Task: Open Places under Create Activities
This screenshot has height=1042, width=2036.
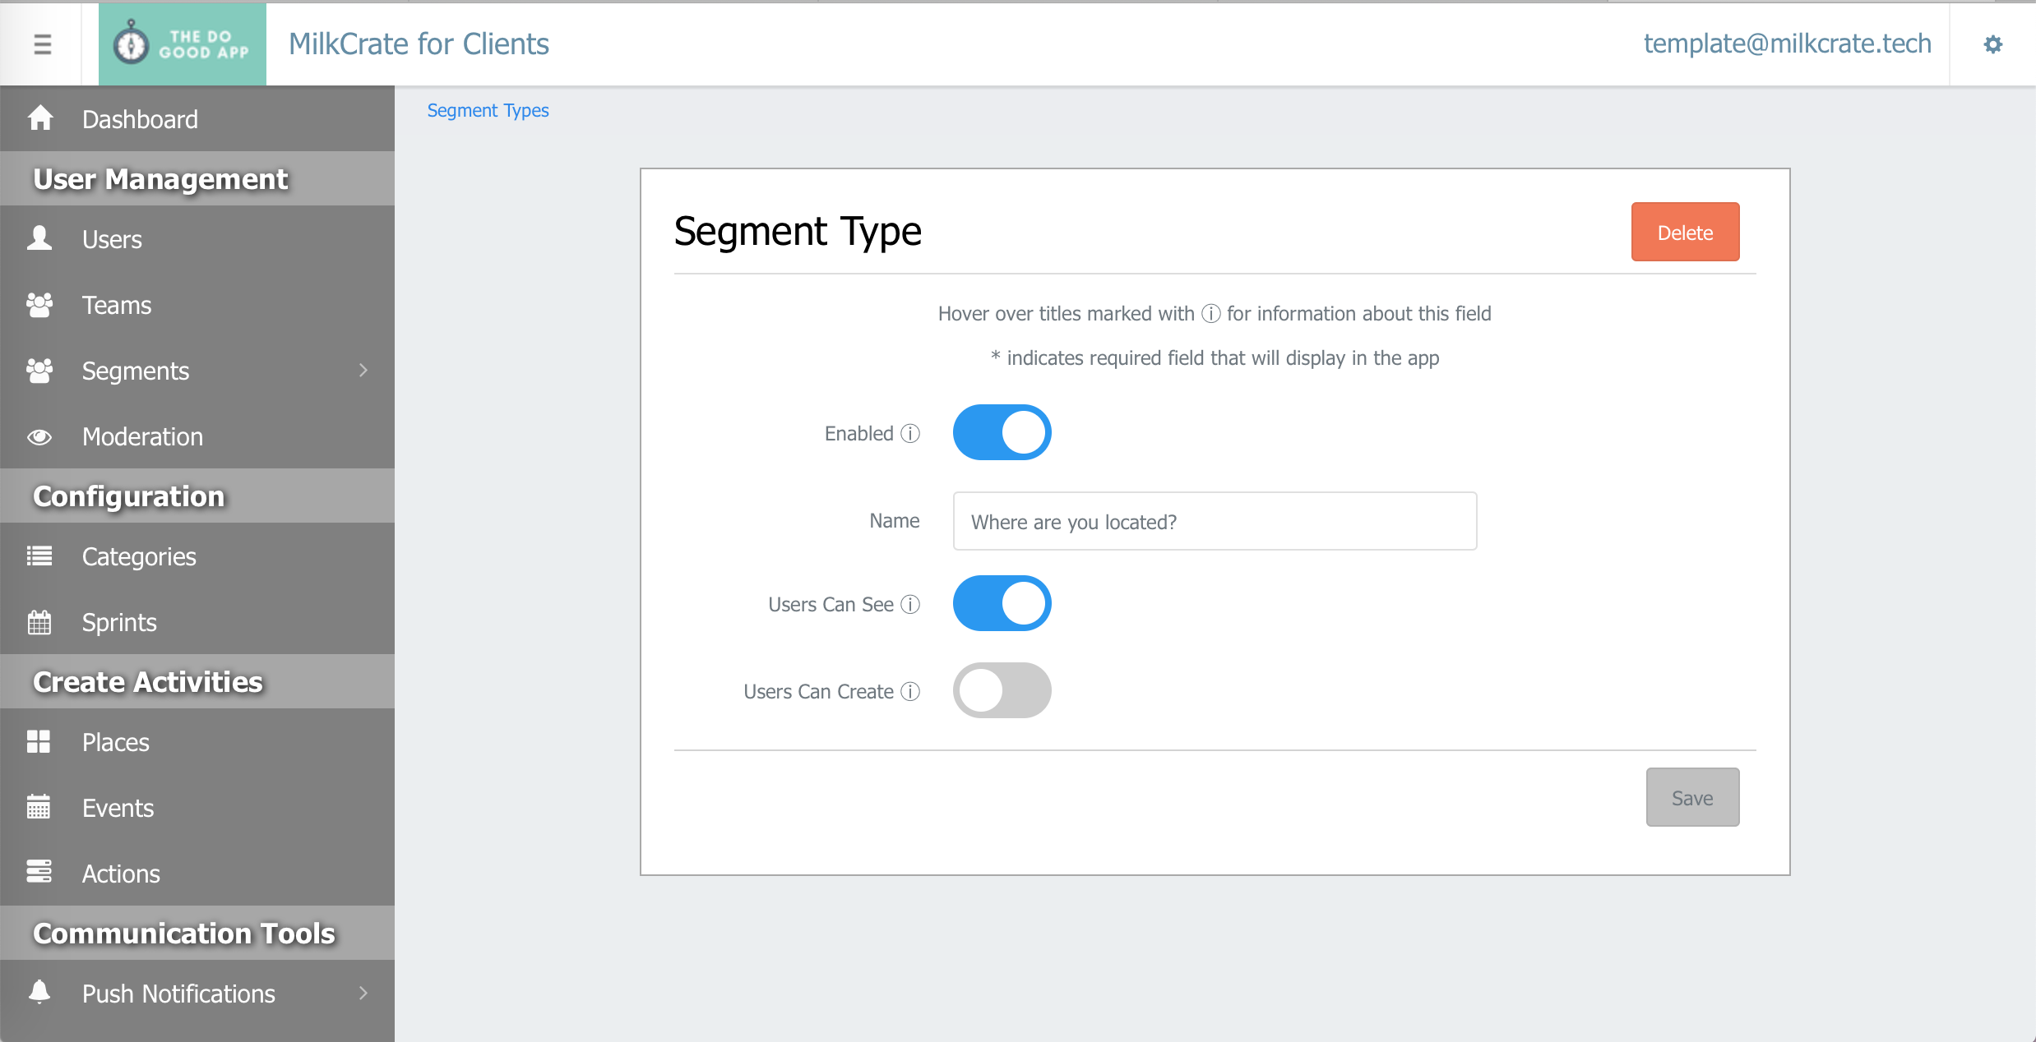Action: pos(197,742)
